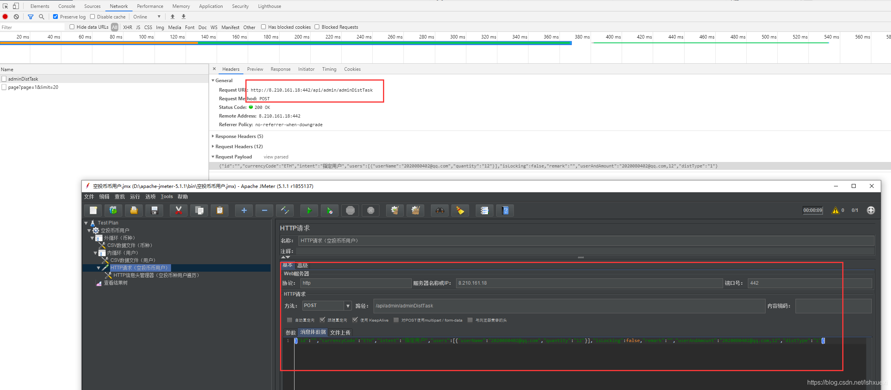Open DevTools network search magnifier
The image size is (891, 390).
[41, 17]
